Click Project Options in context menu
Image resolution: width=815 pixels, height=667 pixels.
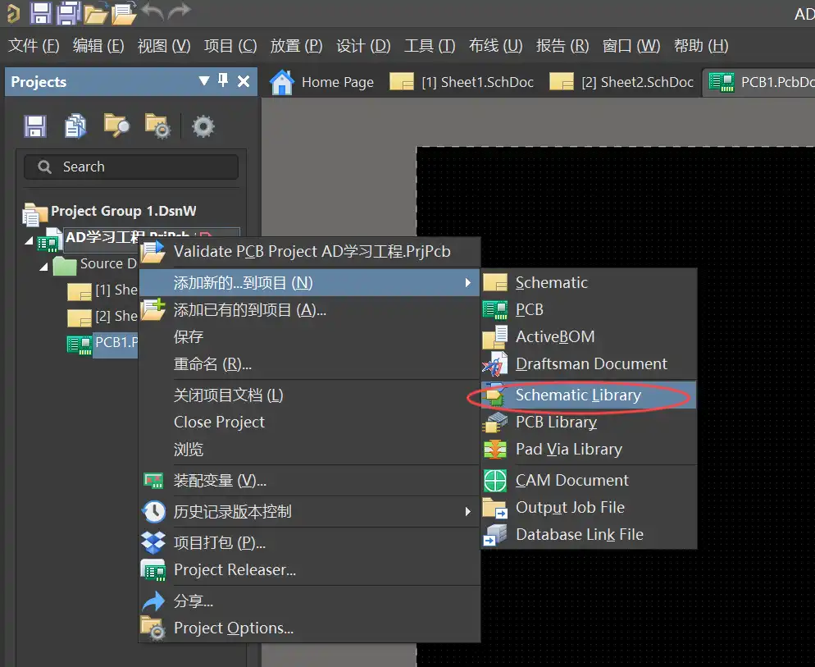tap(233, 628)
